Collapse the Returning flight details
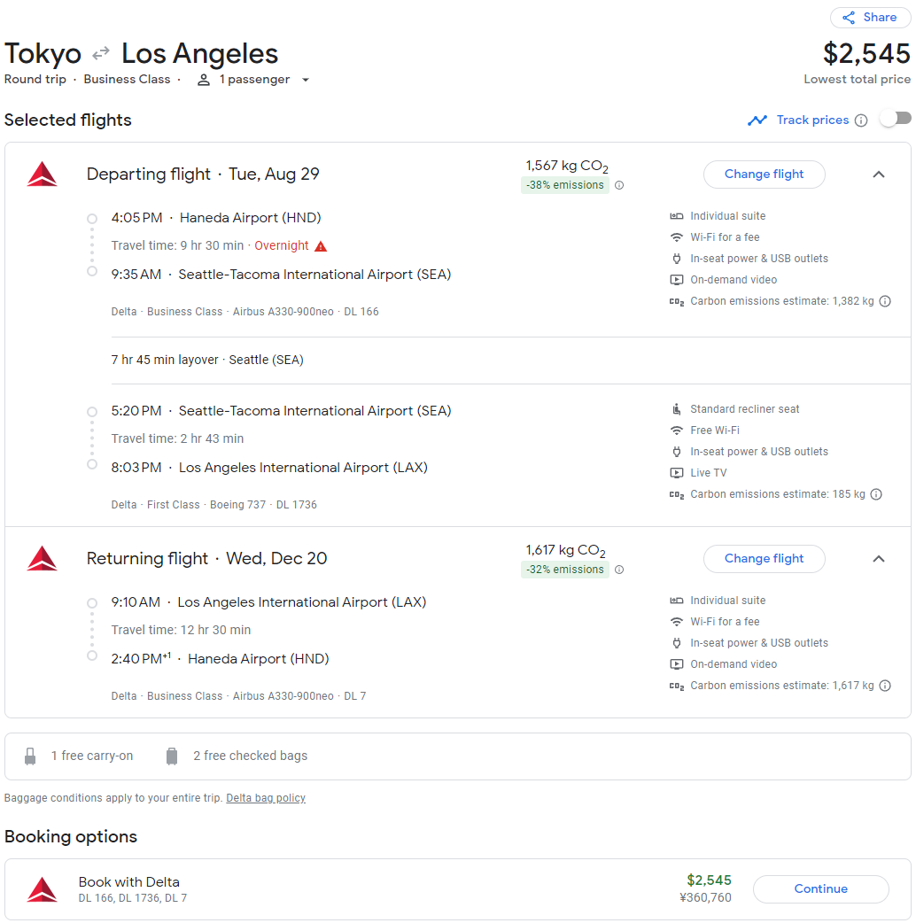The height and width of the screenshot is (923, 916). click(x=878, y=559)
